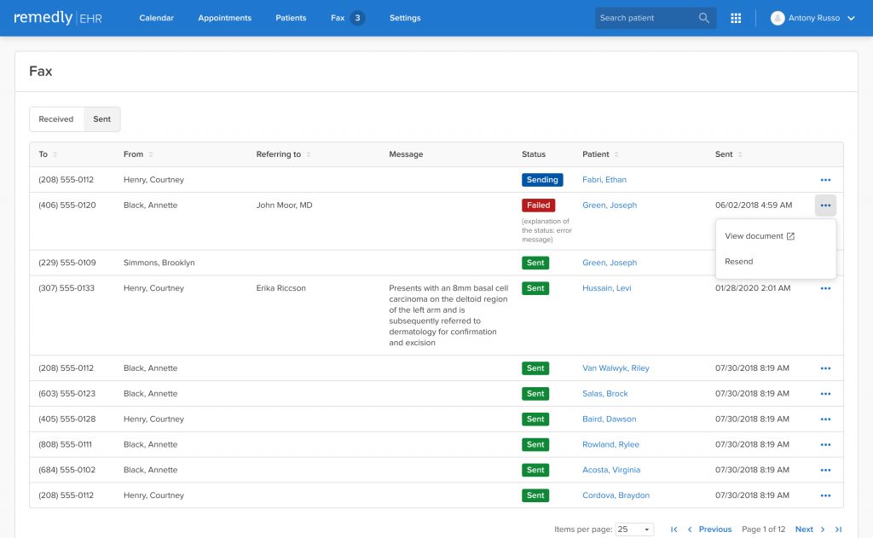
Task: Go to the Next page
Action: 804,529
